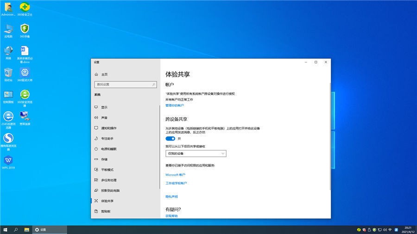The image size is (417, 234).
Task: Turn off the 跨设备共享 toggle switch
Action: tap(170, 138)
